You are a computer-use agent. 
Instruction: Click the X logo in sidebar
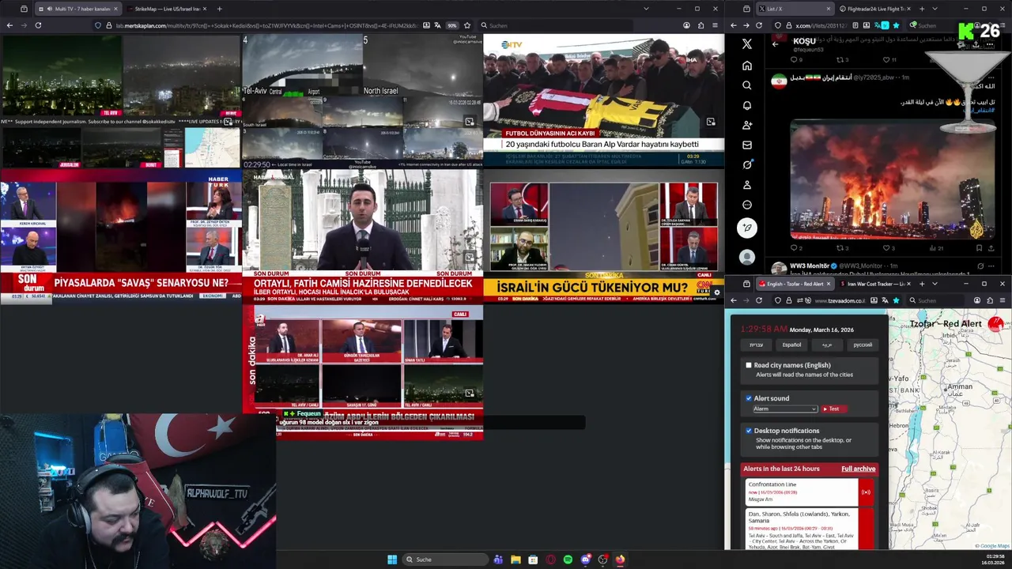747,44
